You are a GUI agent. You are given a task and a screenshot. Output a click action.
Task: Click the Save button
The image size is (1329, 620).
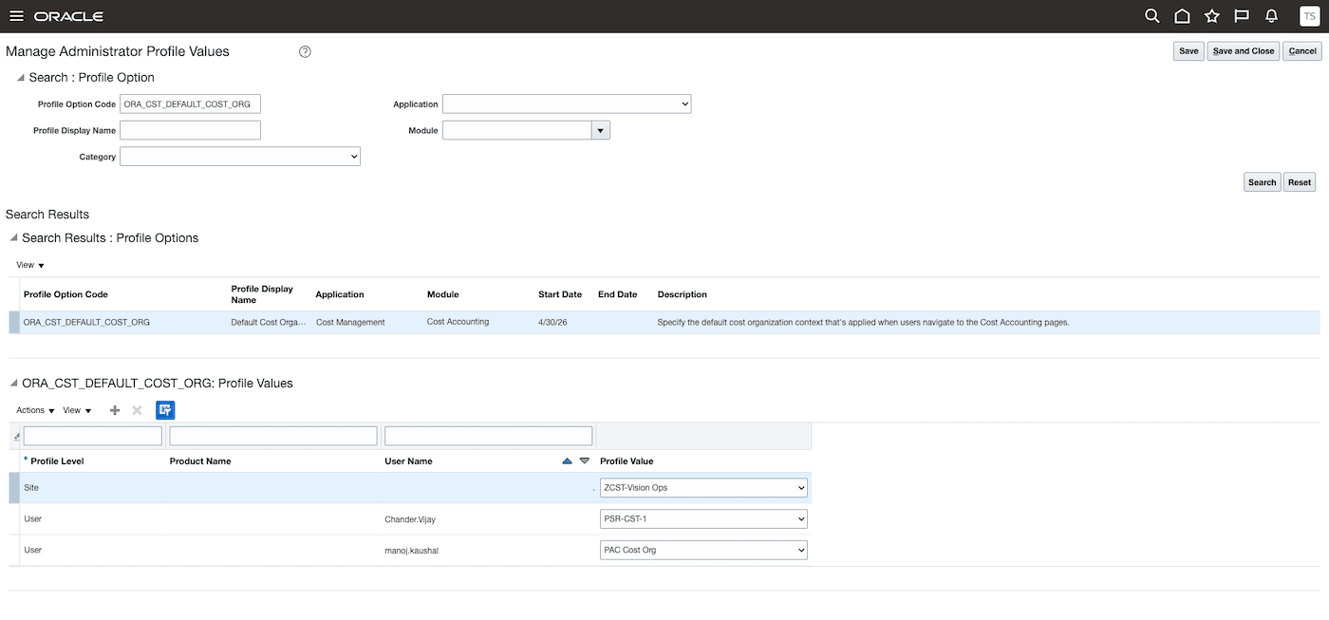pos(1189,51)
